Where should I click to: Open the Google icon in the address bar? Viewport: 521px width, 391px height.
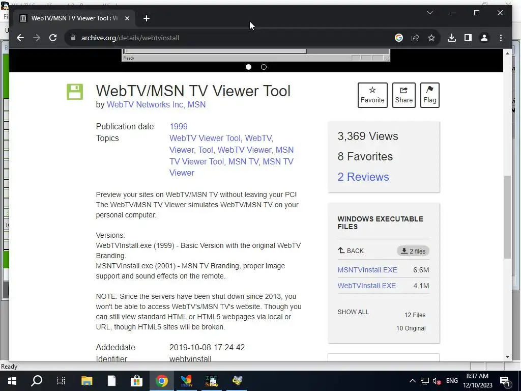(399, 38)
